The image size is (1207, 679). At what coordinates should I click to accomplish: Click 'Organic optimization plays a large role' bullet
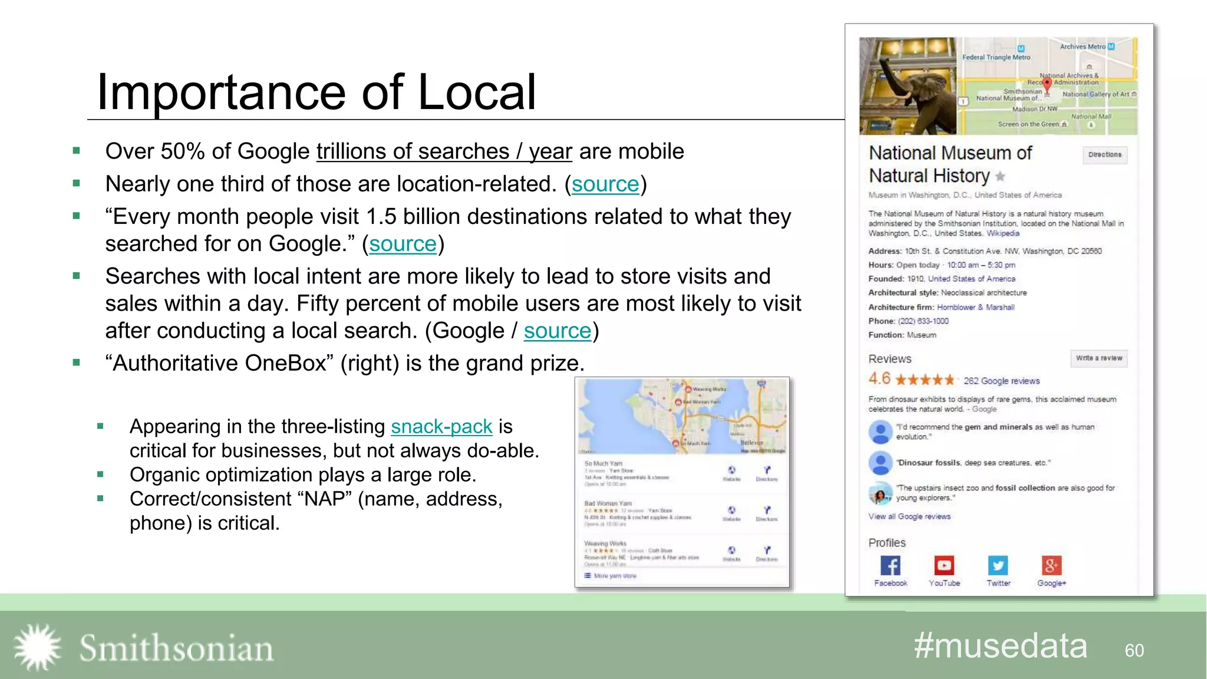(303, 474)
